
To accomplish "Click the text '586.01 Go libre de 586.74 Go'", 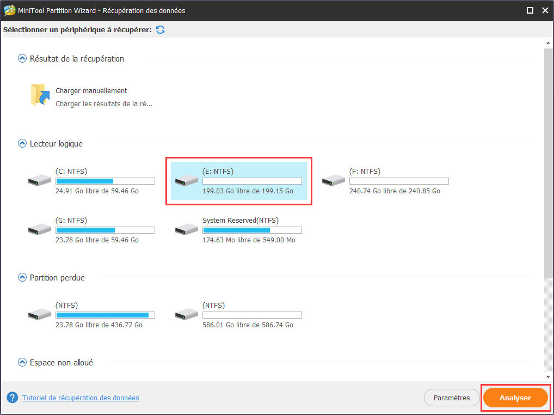I will click(x=248, y=325).
